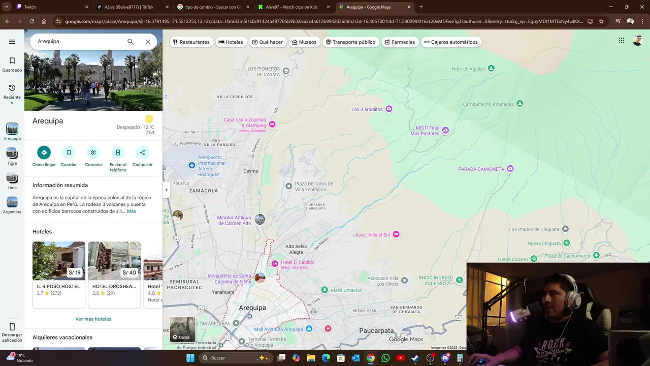The image size is (650, 366).
Task: Select the Argentina recent place shortcut
Action: pos(12,205)
